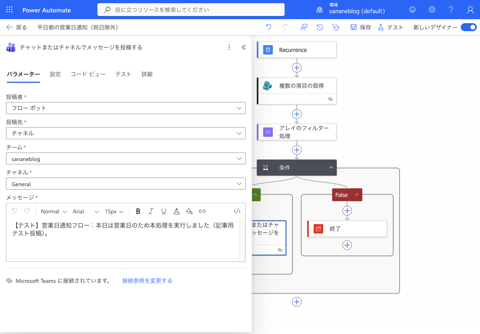Undo in the message editor toolbar
The height and width of the screenshot is (334, 480).
tap(14, 211)
